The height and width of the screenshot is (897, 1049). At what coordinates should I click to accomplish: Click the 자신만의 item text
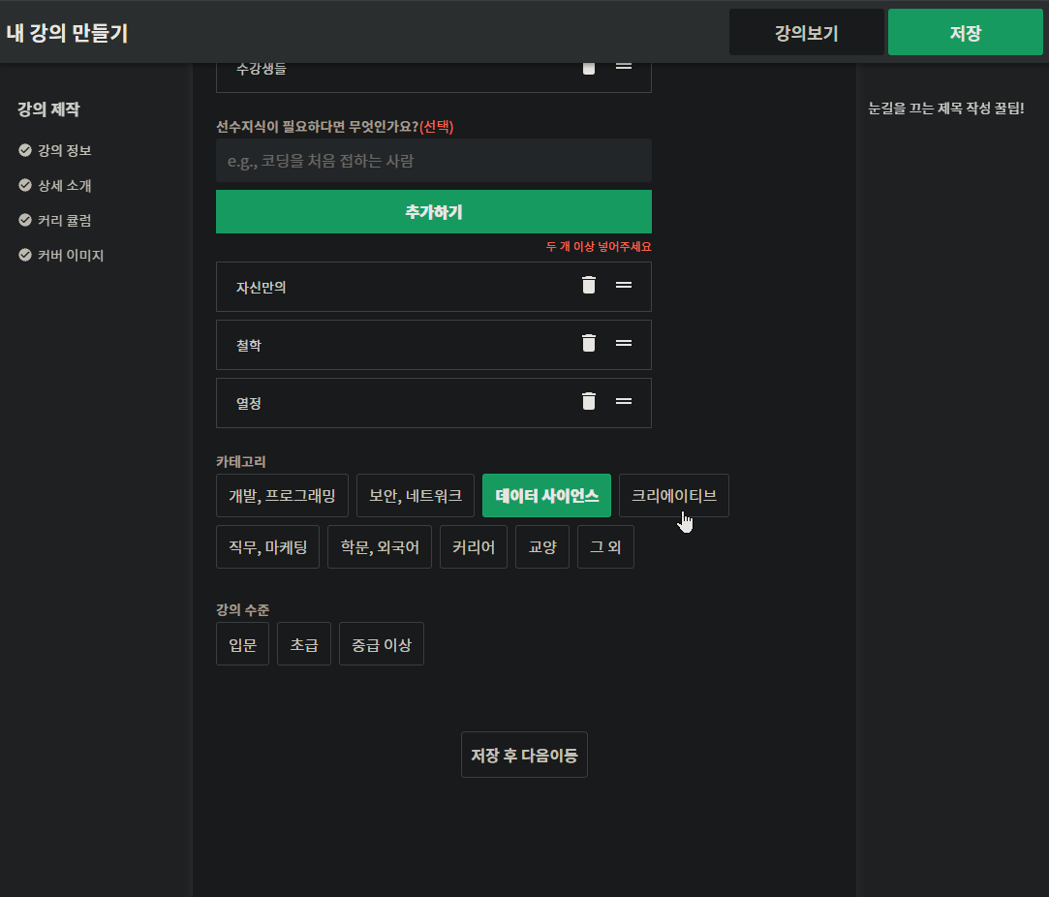(x=261, y=288)
